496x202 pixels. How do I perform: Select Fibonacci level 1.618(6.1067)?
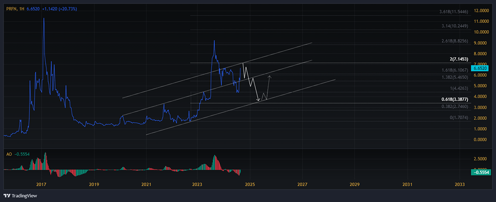click(x=455, y=70)
